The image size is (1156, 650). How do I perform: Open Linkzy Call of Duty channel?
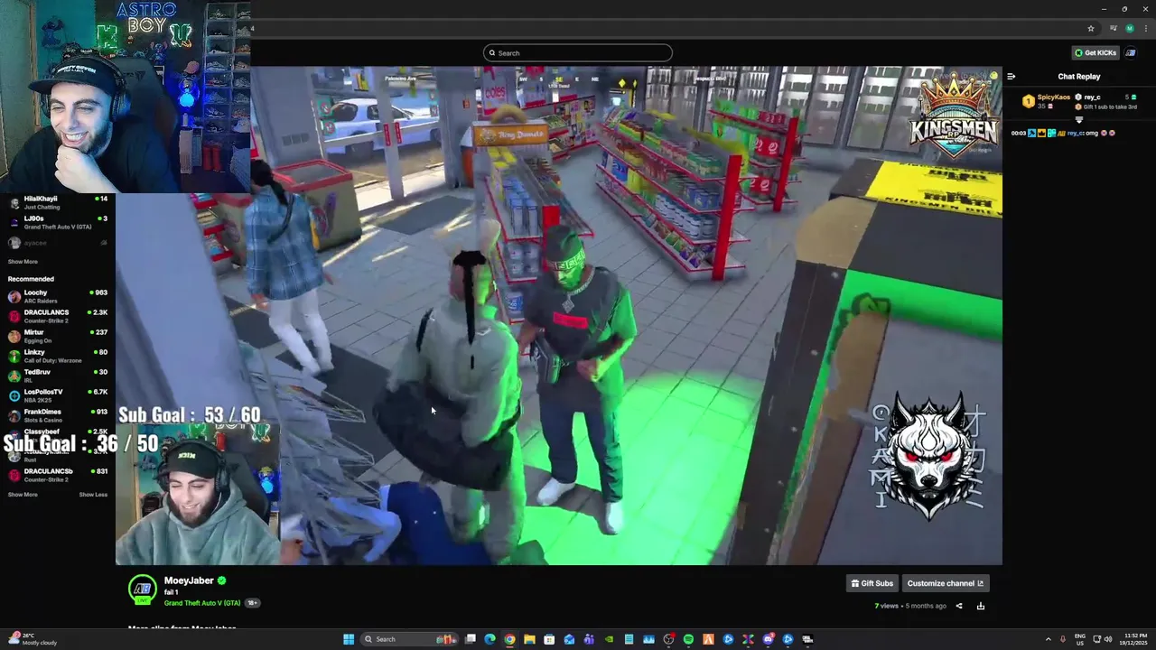[x=58, y=356]
